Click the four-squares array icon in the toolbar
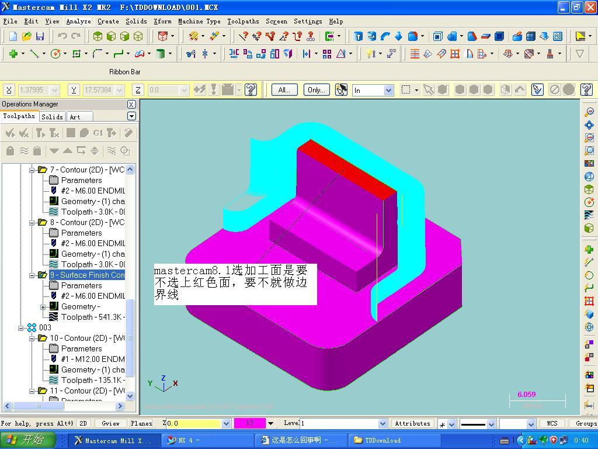598x449 pixels. click(327, 54)
